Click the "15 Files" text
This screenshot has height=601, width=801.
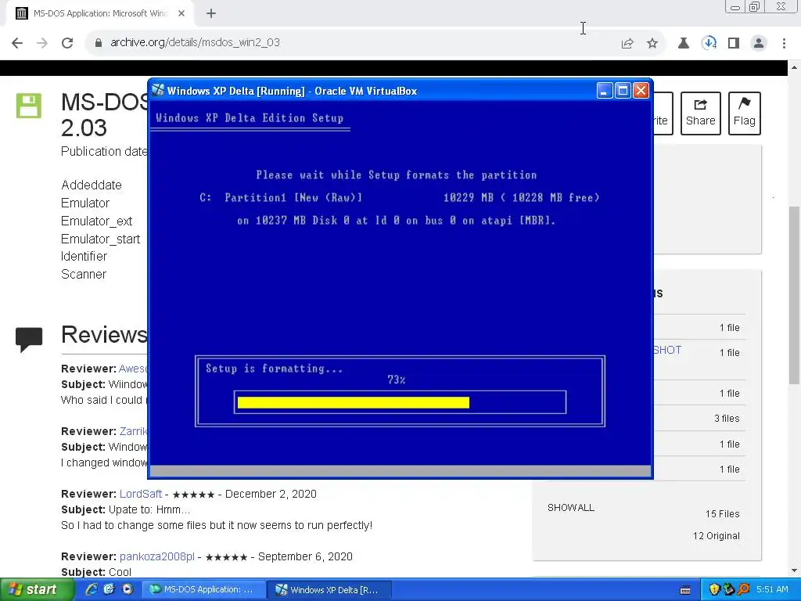tap(722, 513)
